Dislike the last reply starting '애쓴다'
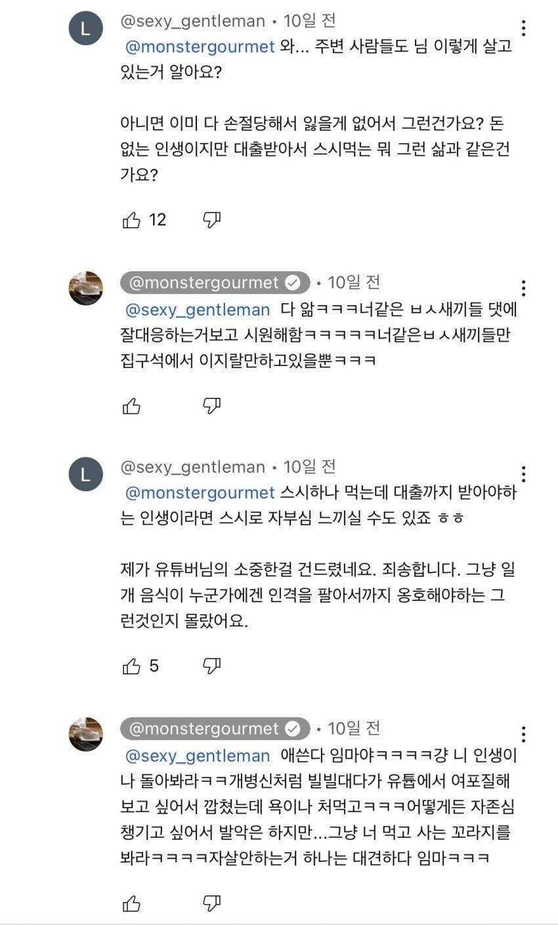This screenshot has height=925, width=558. click(x=211, y=903)
